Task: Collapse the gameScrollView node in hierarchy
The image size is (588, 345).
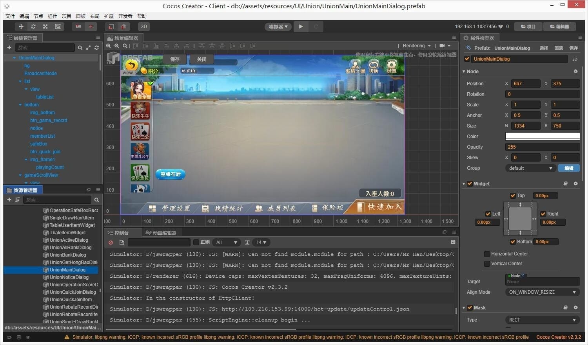Action: (20, 175)
